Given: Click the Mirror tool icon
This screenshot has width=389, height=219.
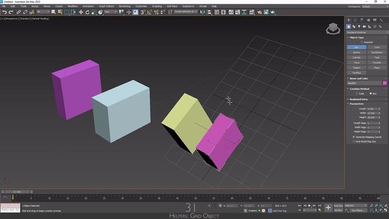Looking at the screenshot, I should (x=202, y=12).
